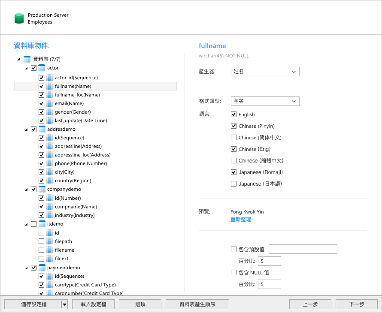The image size is (382, 313).
Task: Click the column icon of fullname(Name)
Action: click(49, 87)
